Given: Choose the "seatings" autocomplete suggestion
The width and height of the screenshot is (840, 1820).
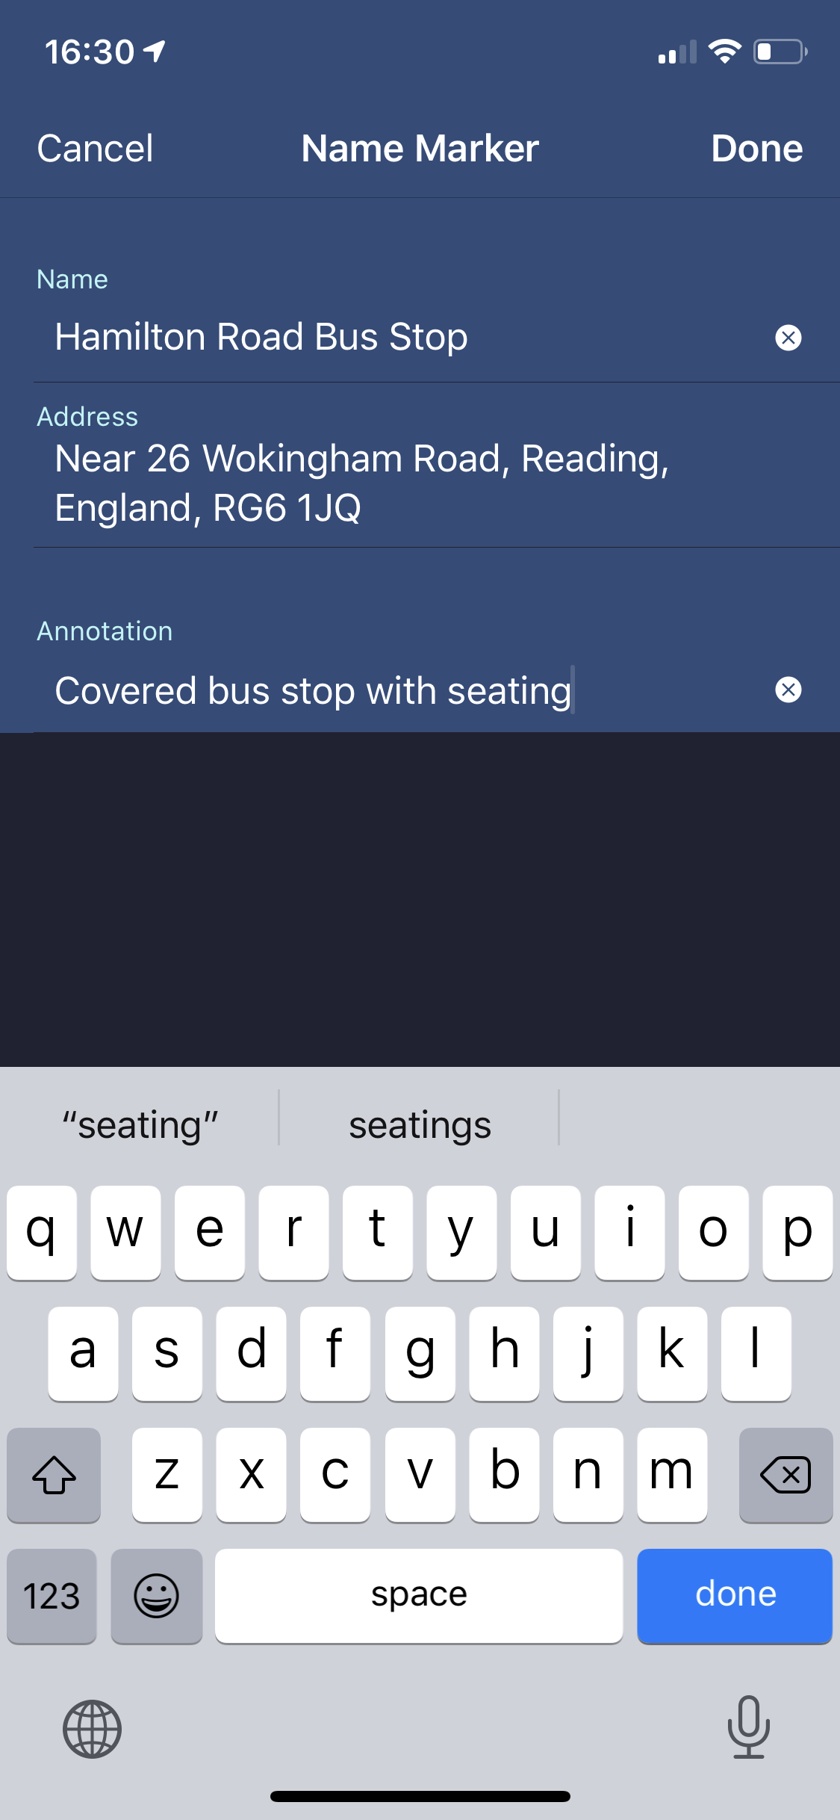Looking at the screenshot, I should [420, 1125].
